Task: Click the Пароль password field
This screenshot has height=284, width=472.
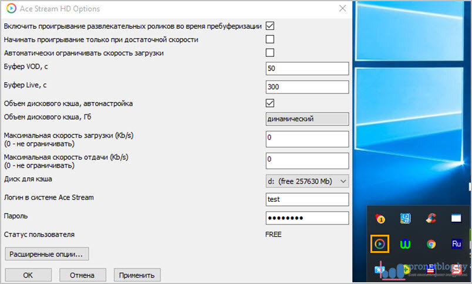Action: pos(308,218)
